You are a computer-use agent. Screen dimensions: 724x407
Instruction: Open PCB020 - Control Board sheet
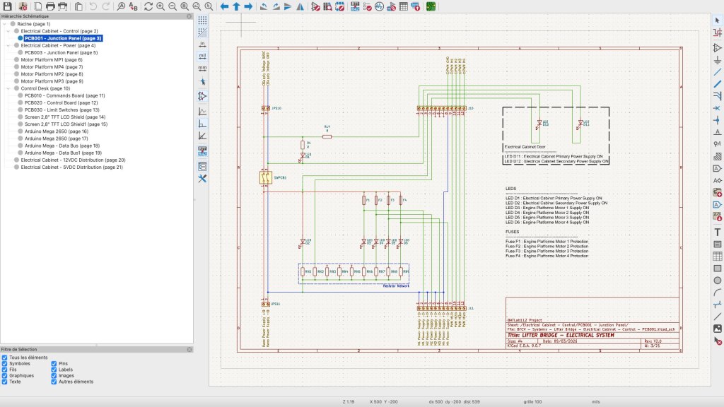pyautogui.click(x=61, y=102)
